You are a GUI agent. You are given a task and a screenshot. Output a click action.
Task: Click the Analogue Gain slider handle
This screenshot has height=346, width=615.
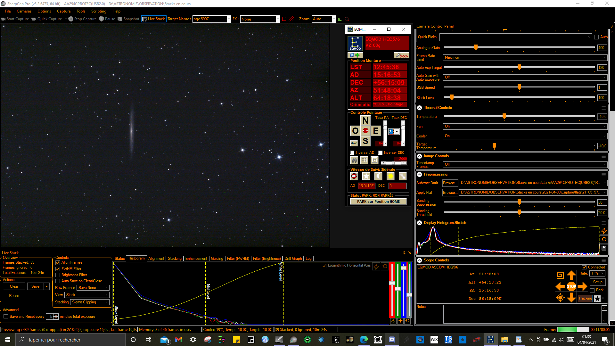(x=476, y=47)
